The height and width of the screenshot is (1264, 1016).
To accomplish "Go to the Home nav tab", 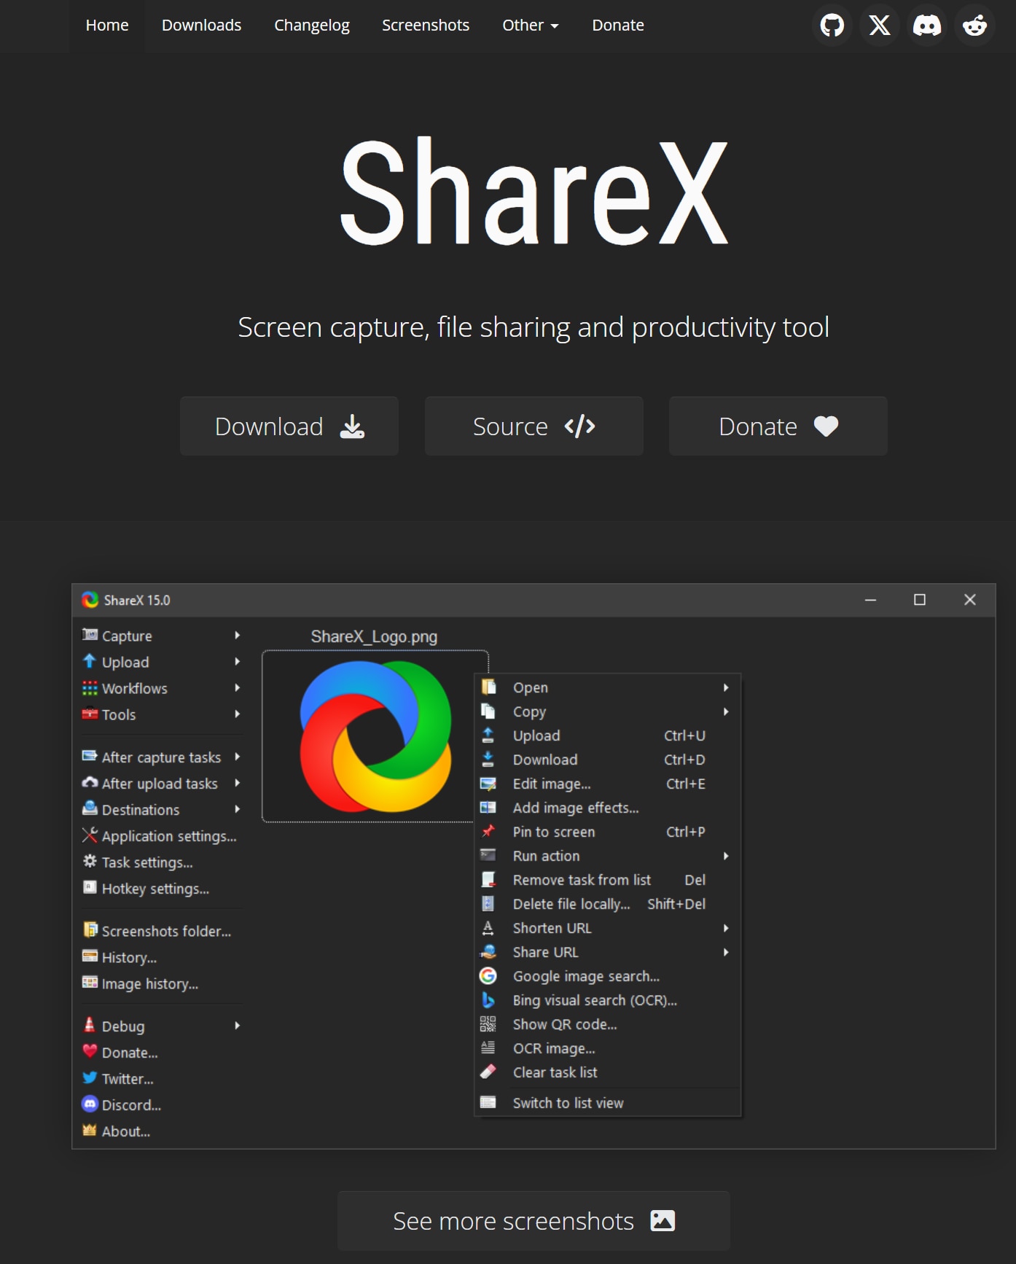I will click(x=107, y=26).
